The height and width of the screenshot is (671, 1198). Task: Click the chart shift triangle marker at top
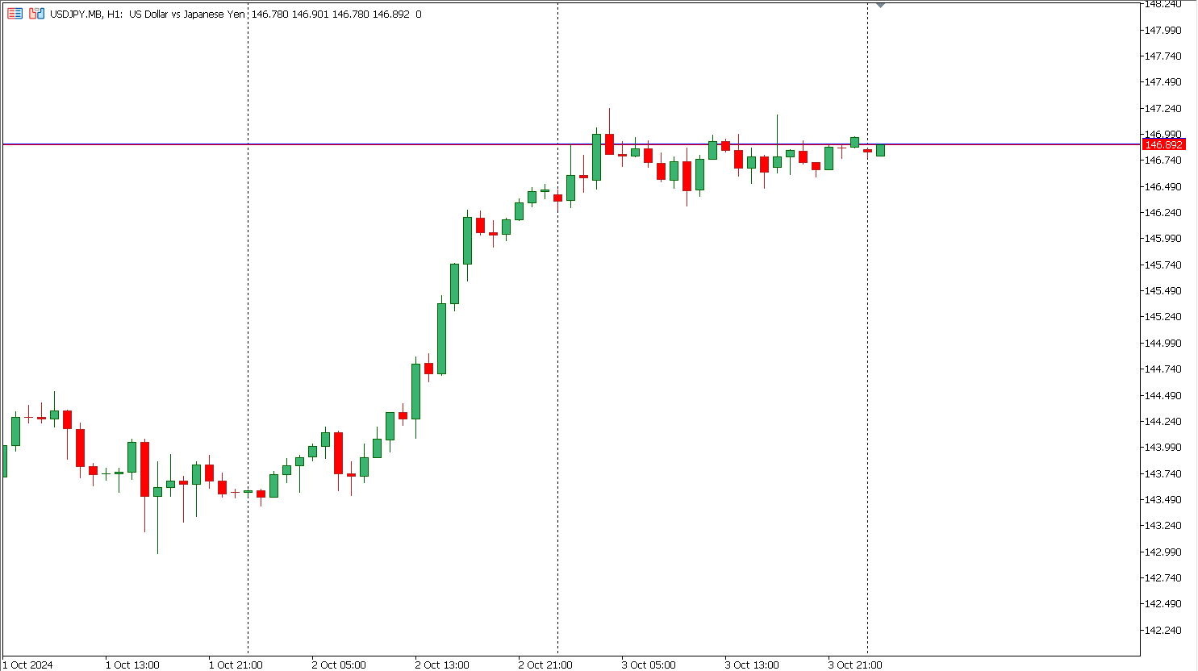click(x=880, y=5)
